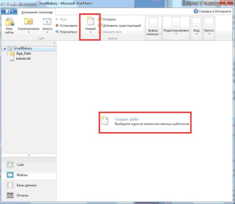Minimize the WebMatrix window
235x204 pixels.
pyautogui.click(x=208, y=3)
